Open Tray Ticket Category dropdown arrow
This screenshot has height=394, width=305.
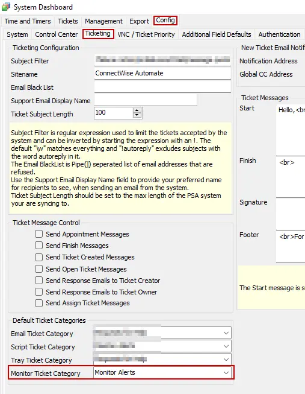coord(226,360)
